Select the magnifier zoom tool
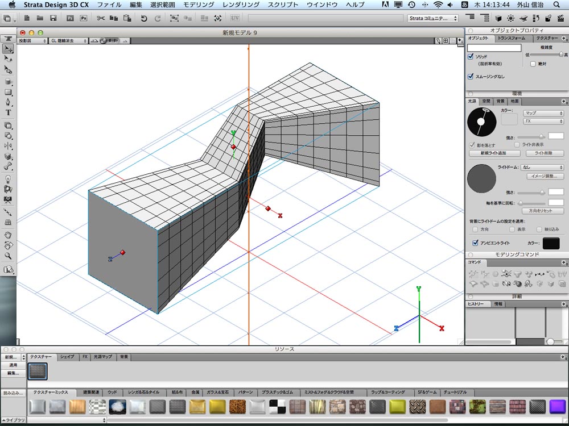 [x=8, y=256]
